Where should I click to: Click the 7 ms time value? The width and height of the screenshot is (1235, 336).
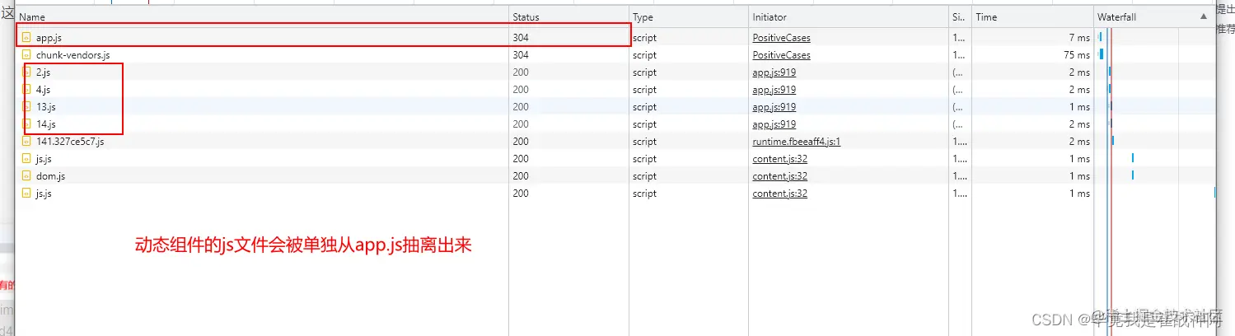(x=1079, y=38)
